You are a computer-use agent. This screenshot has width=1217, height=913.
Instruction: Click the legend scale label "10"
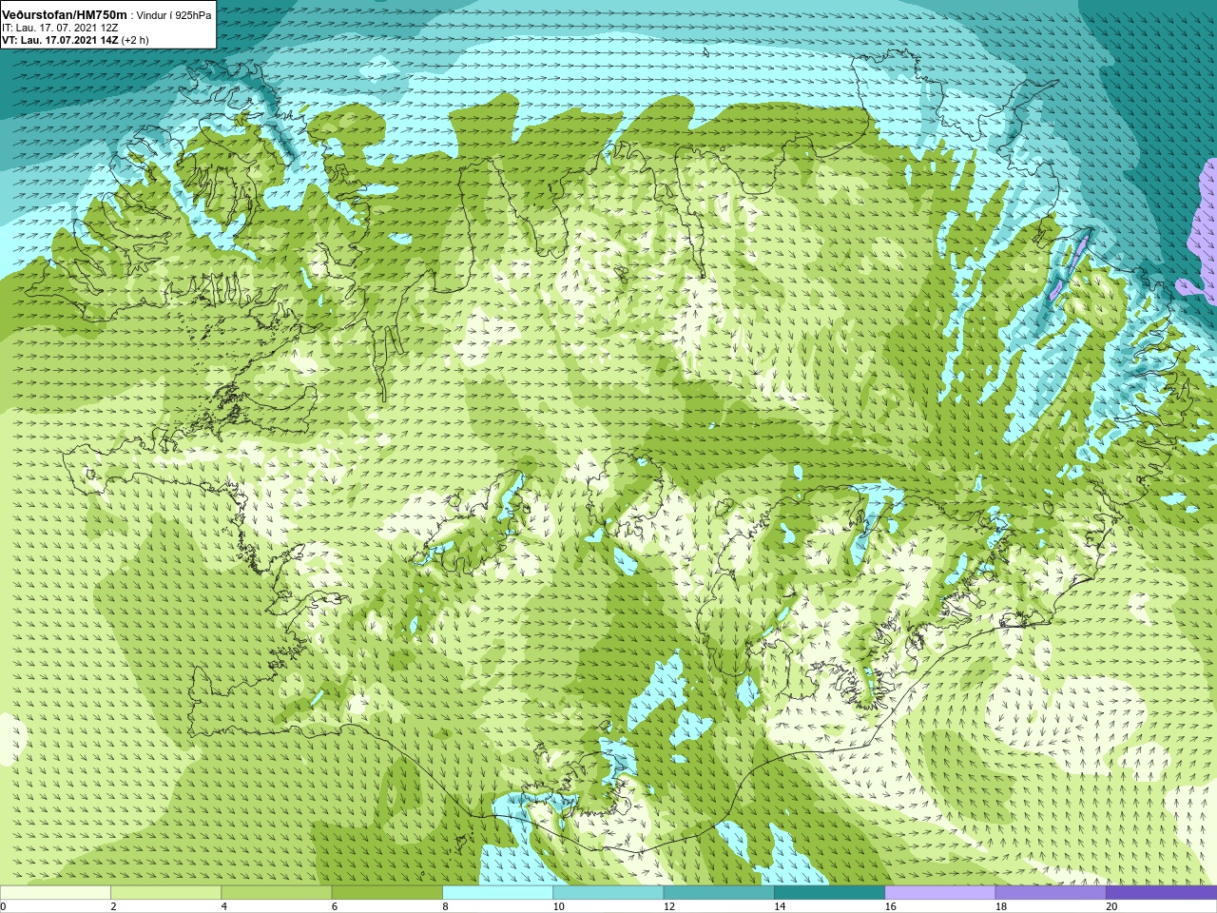point(558,906)
